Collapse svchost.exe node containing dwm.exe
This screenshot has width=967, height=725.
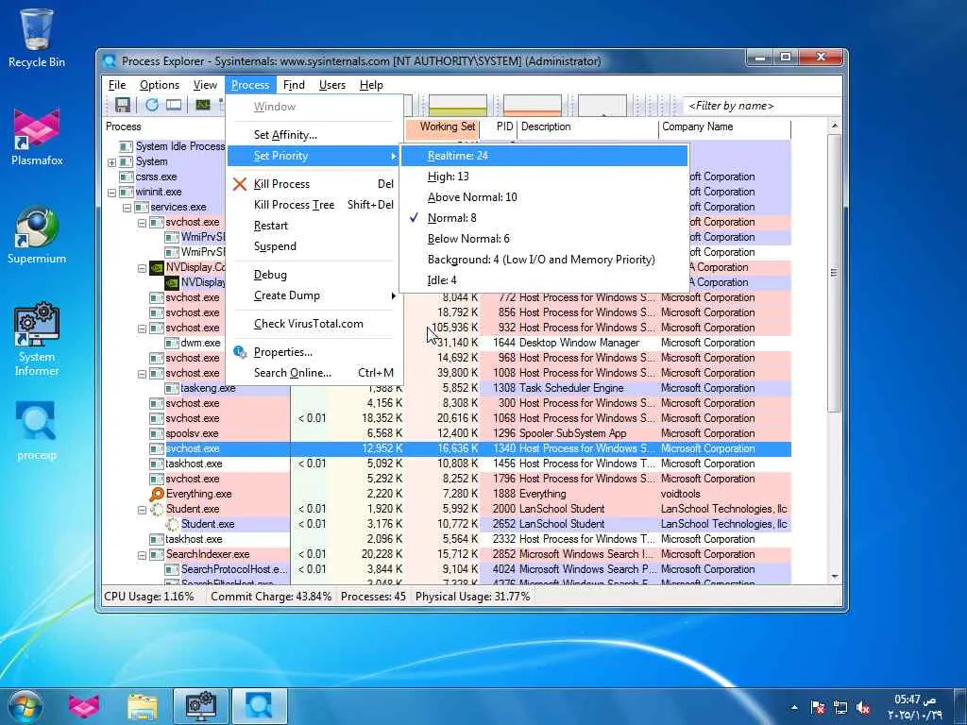click(x=142, y=329)
